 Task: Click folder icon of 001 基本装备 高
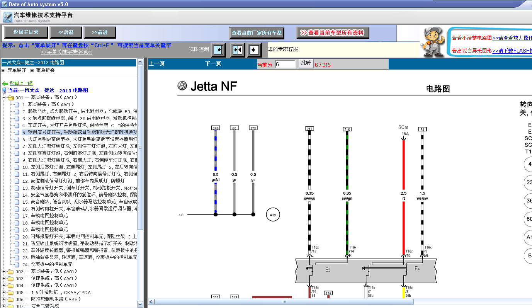click(10, 98)
